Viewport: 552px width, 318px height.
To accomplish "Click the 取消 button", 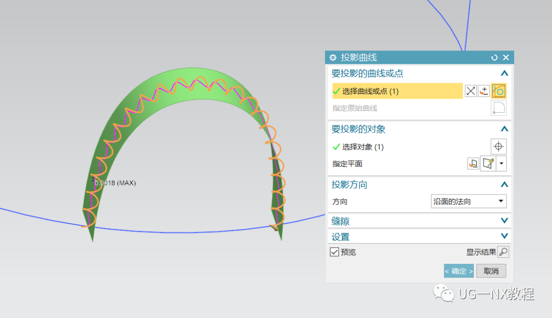I will [x=491, y=271].
